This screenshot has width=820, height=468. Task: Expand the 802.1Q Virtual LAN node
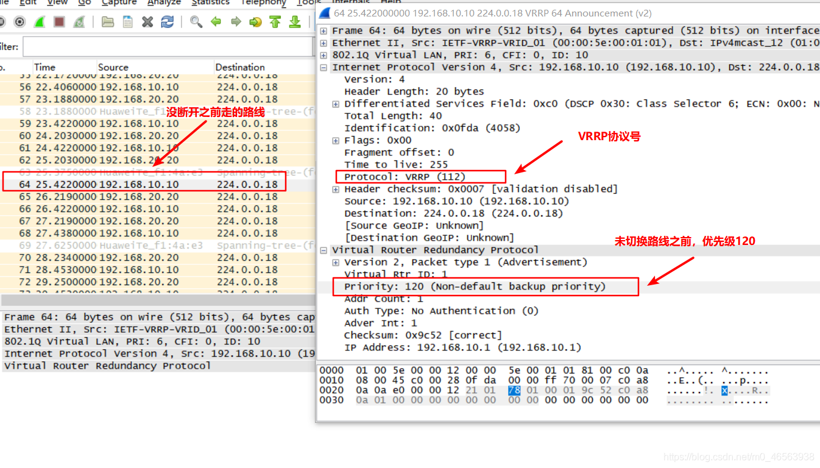pyautogui.click(x=323, y=55)
